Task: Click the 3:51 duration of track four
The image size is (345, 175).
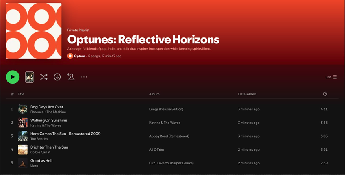Action: tap(324, 149)
